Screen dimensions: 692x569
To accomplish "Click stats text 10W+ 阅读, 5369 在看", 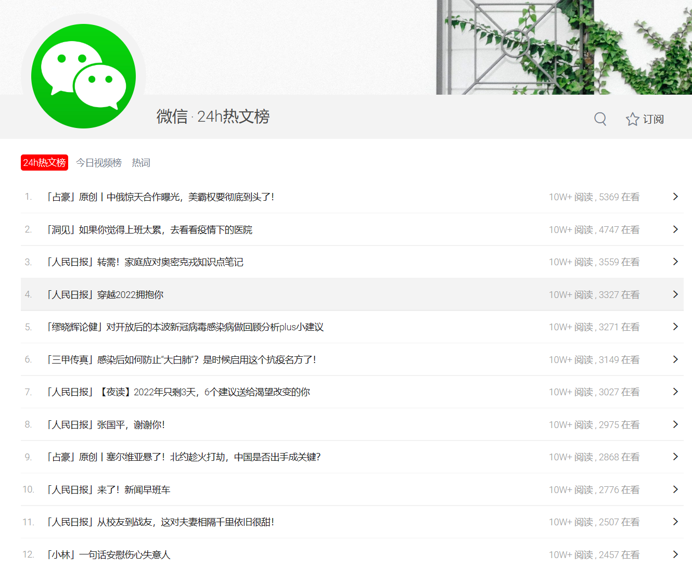I will (x=594, y=197).
